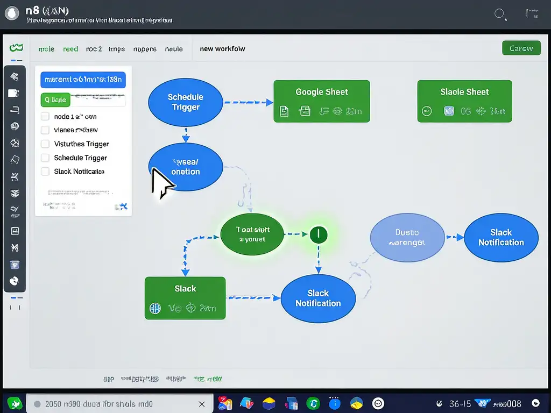Click the topmost icon in the dark left sidebar

click(15, 76)
